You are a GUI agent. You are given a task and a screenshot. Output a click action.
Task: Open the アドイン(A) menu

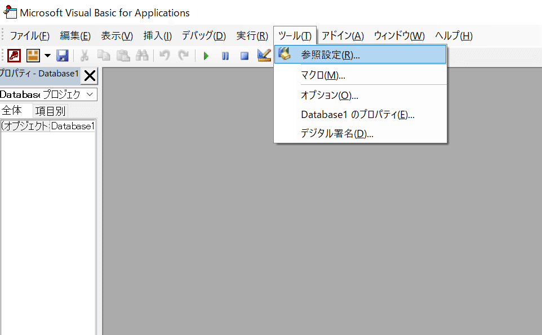pyautogui.click(x=343, y=35)
